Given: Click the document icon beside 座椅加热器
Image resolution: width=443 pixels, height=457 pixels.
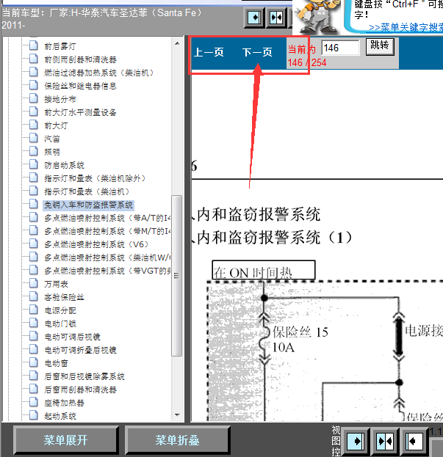Looking at the screenshot, I should pyautogui.click(x=34, y=402).
